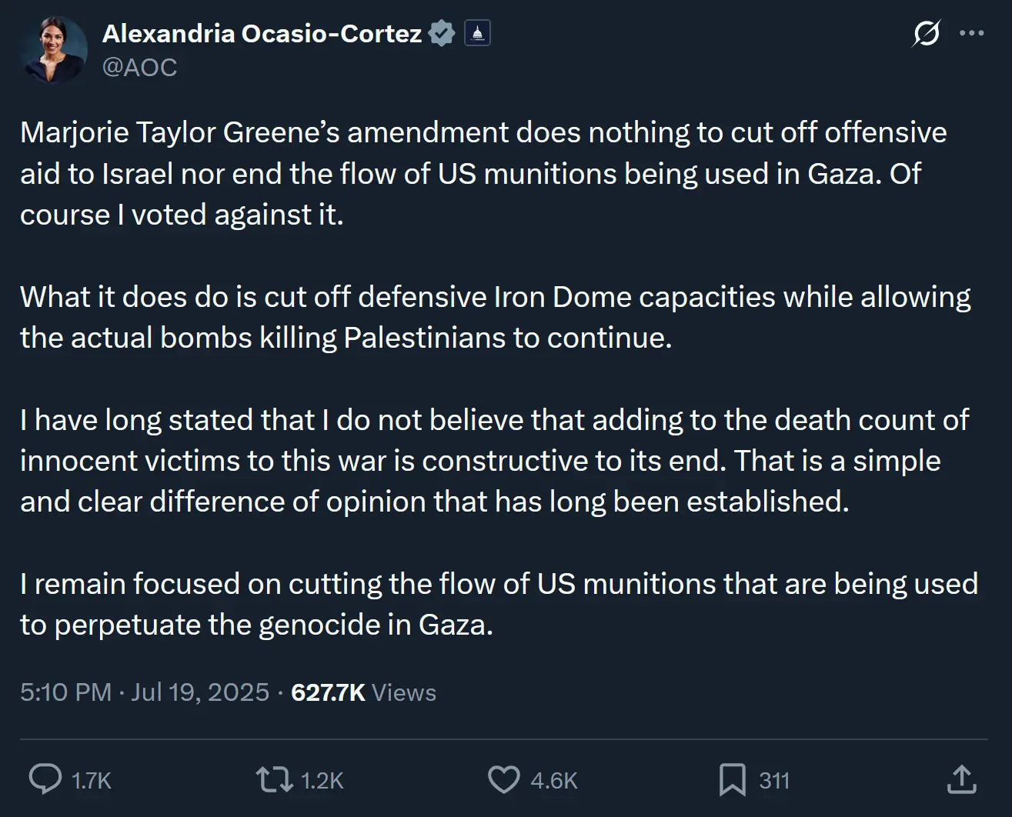1012x817 pixels.
Task: Open the repost arrows menu
Action: [x=274, y=779]
